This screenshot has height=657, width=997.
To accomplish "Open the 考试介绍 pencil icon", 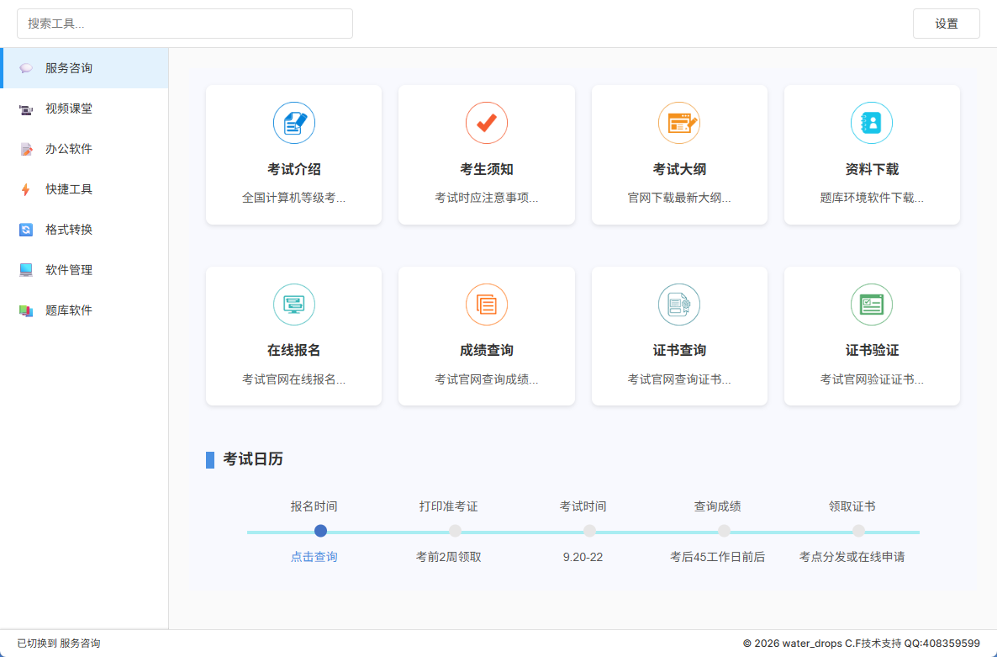I will click(x=293, y=122).
